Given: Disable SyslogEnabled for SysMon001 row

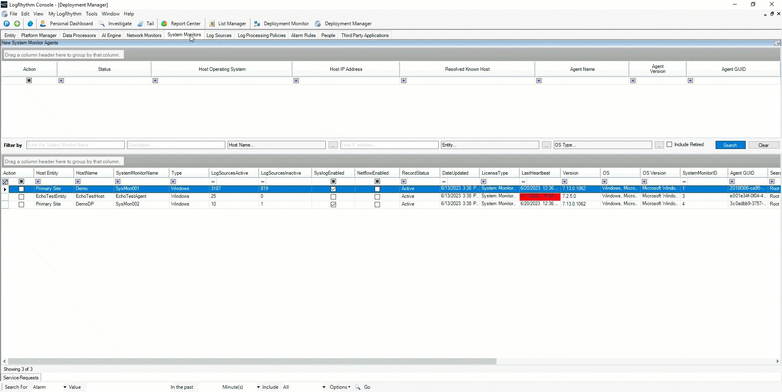Looking at the screenshot, I should (333, 188).
